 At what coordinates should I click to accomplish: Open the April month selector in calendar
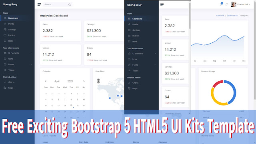(x=57, y=81)
